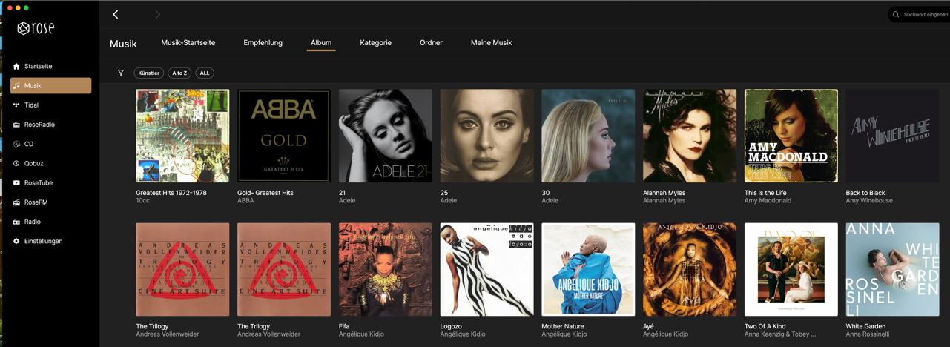Open the Back to Black album cover
Image resolution: width=950 pixels, height=347 pixels.
pyautogui.click(x=892, y=136)
